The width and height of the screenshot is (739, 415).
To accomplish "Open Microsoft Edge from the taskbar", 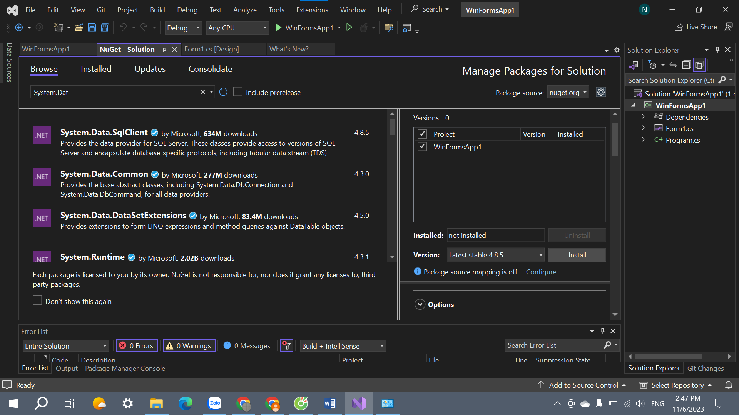I will [186, 403].
